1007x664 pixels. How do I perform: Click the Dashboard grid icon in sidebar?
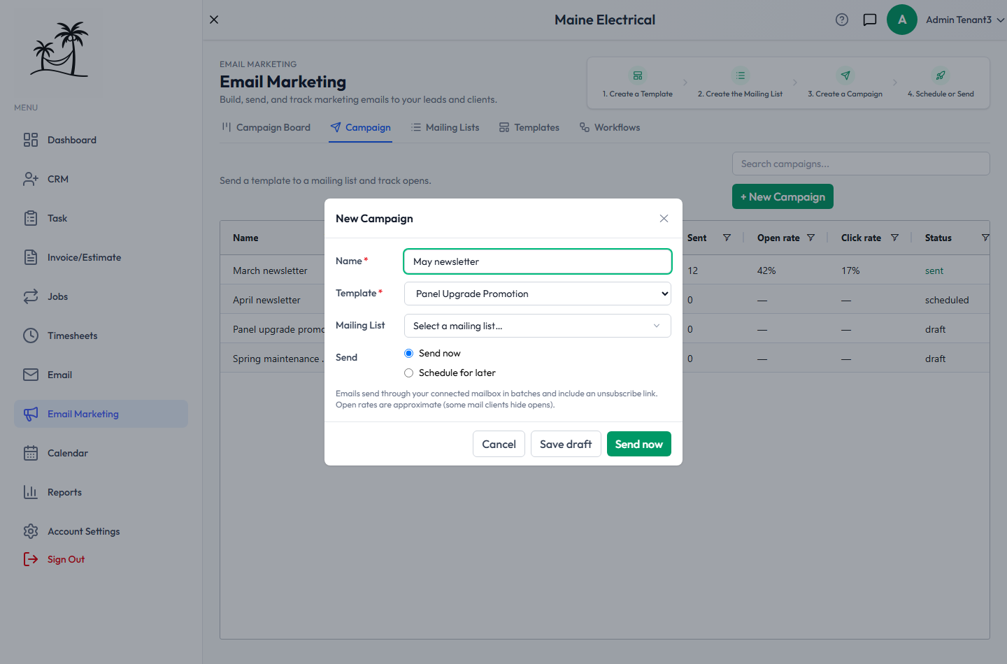point(31,140)
